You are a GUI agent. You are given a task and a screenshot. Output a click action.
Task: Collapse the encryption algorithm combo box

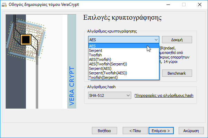(156, 39)
